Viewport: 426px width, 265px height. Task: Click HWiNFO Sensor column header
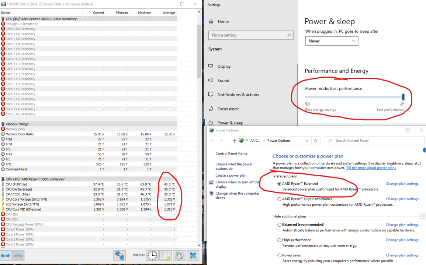[41, 13]
